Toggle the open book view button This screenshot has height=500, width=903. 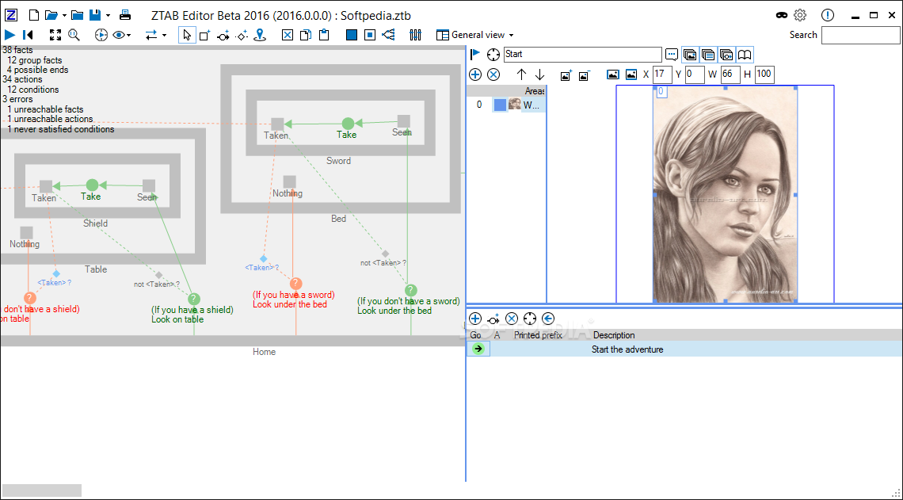point(745,55)
